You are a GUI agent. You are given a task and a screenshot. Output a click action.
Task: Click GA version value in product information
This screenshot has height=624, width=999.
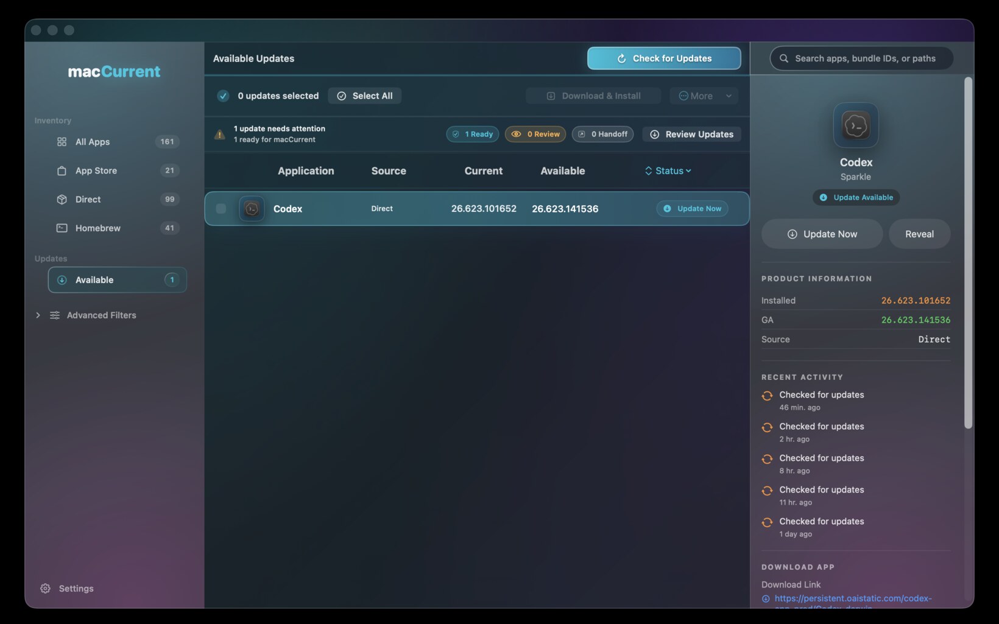[916, 320]
